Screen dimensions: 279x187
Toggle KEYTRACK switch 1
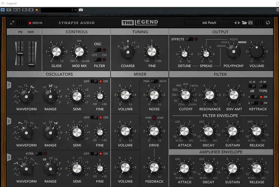tap(255, 97)
